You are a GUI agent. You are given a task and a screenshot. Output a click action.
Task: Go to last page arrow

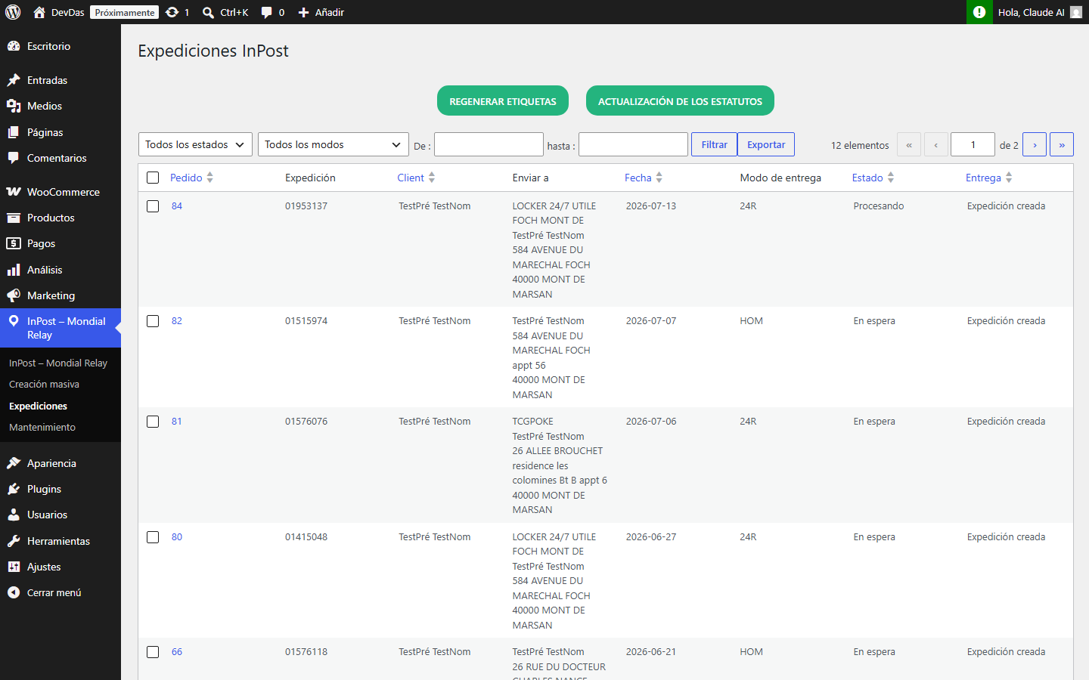click(1062, 144)
